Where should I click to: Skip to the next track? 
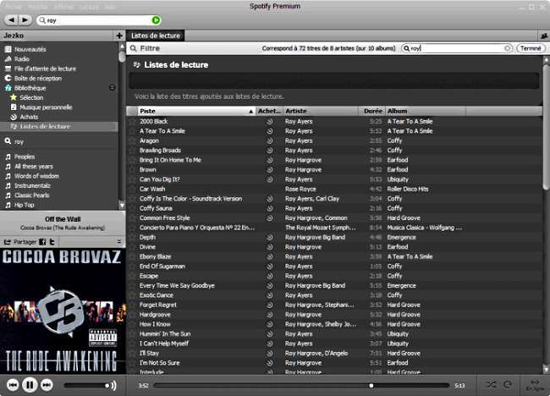[x=47, y=385]
